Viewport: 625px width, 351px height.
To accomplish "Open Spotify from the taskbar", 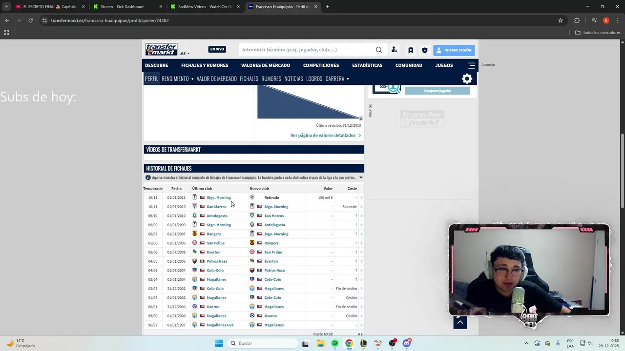I will 334,343.
